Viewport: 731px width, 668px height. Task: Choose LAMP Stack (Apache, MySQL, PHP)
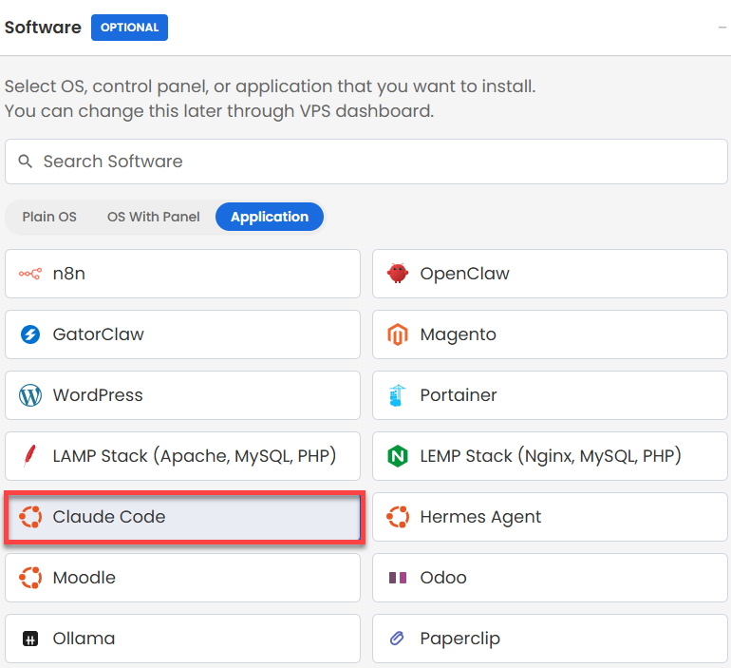(182, 456)
